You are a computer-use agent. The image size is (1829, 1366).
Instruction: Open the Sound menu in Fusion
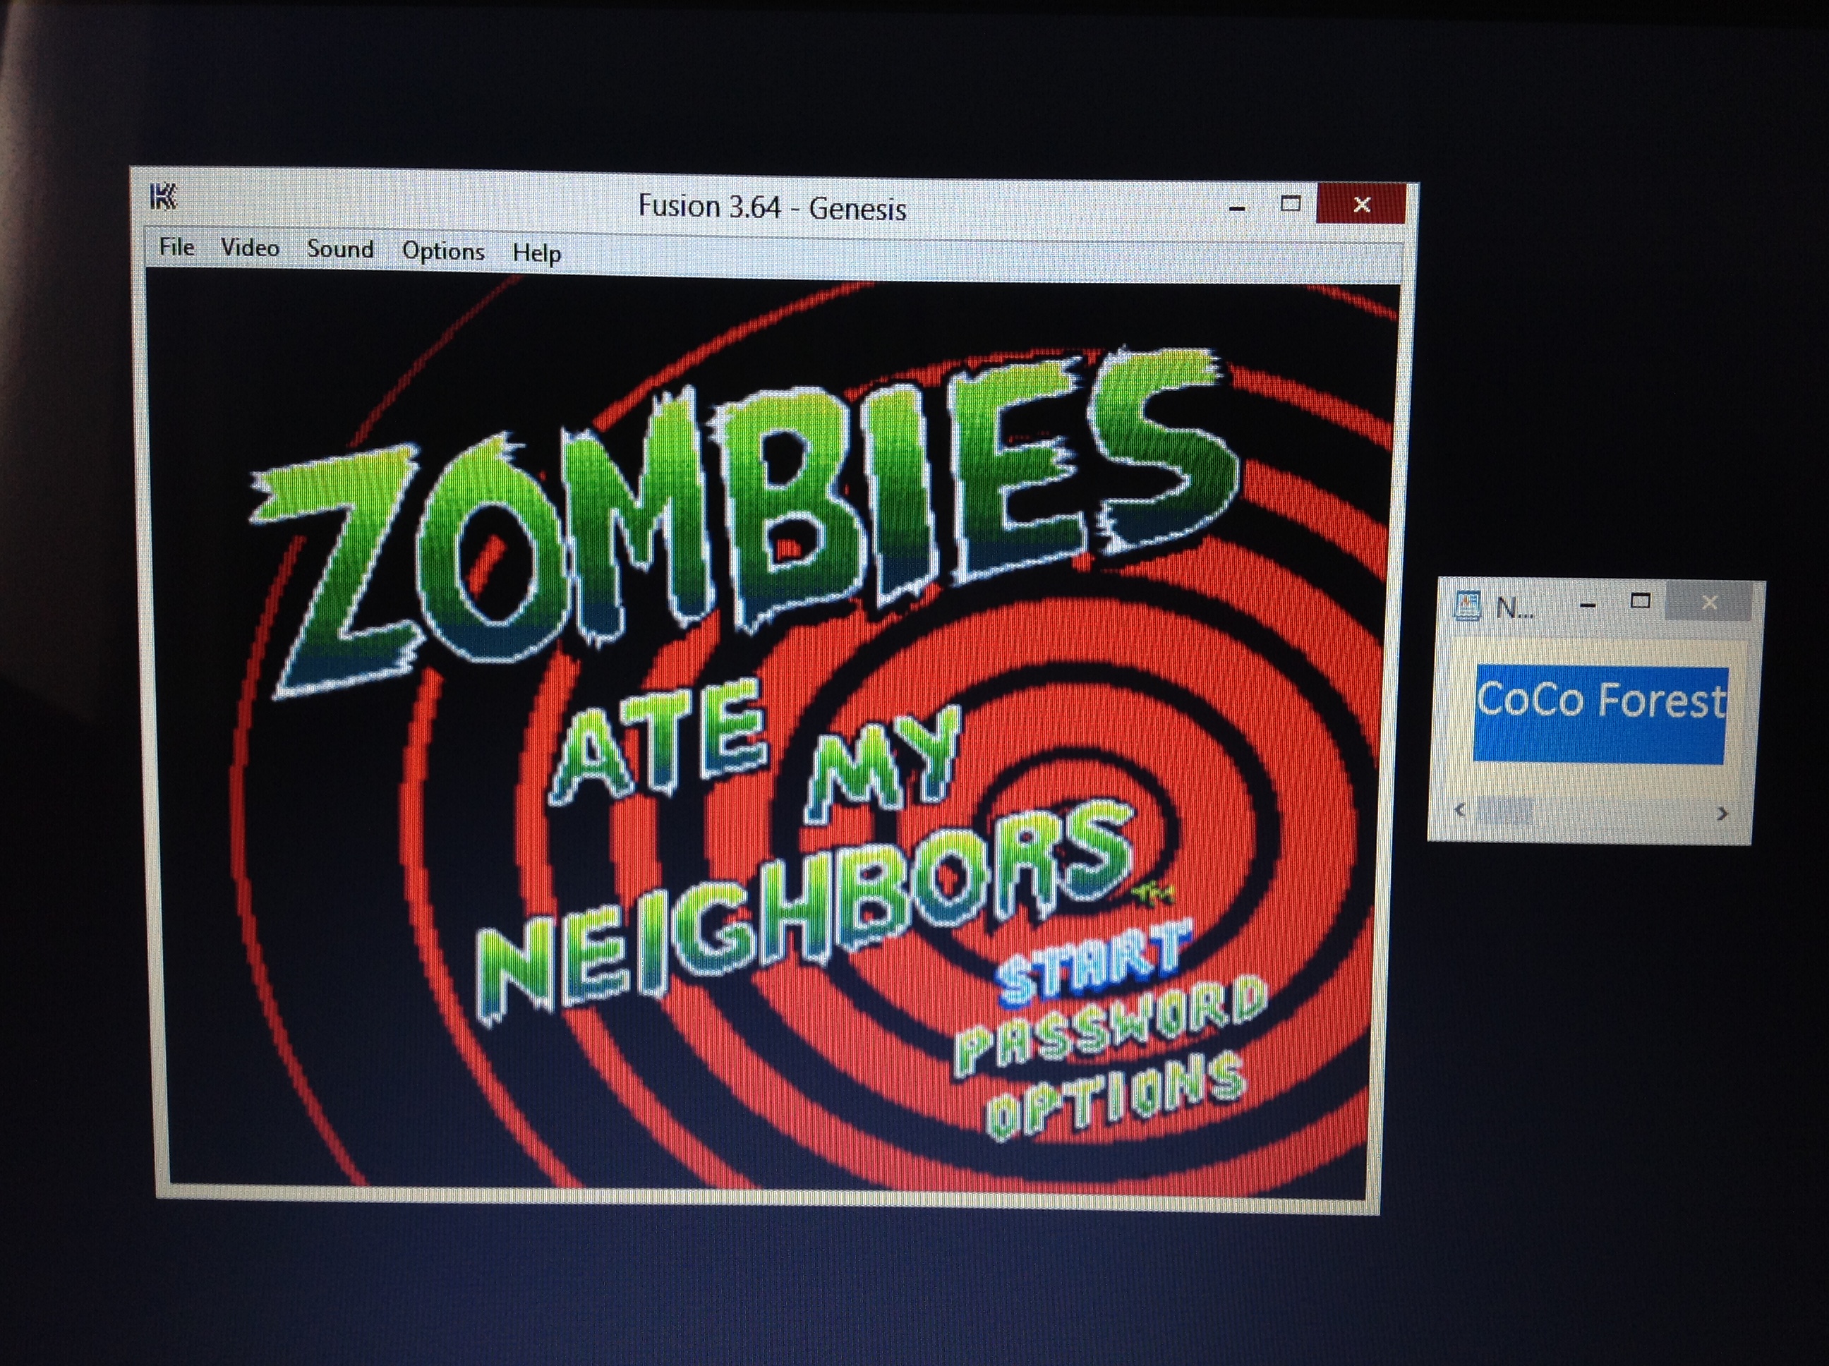click(x=340, y=249)
